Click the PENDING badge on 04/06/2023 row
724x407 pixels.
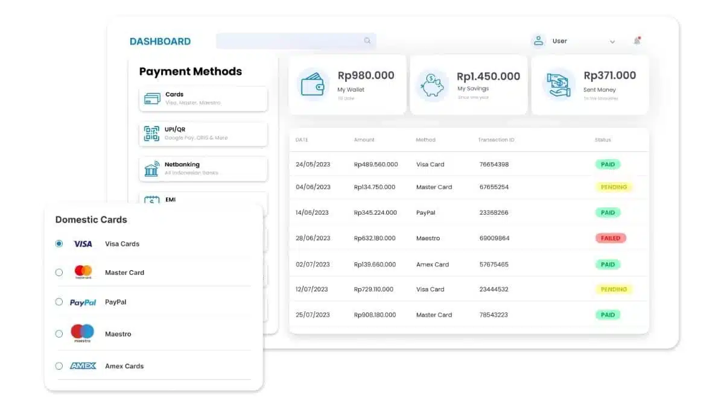[614, 187]
